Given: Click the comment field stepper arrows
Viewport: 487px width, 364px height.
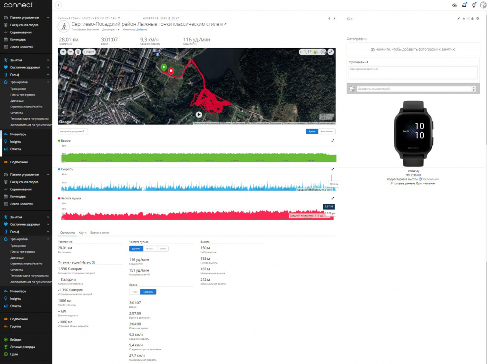Looking at the screenshot, I should 474,89.
